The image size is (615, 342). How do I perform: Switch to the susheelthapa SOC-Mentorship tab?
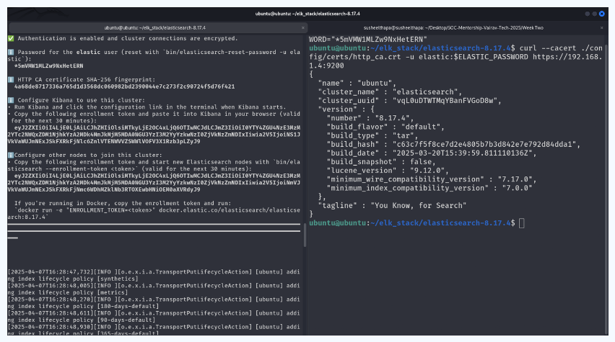pos(453,28)
